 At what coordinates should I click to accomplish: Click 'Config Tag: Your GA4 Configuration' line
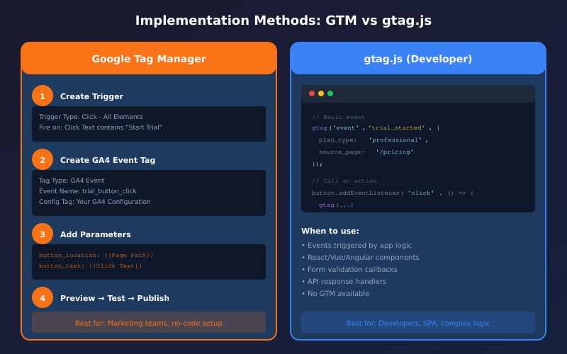[x=95, y=202]
